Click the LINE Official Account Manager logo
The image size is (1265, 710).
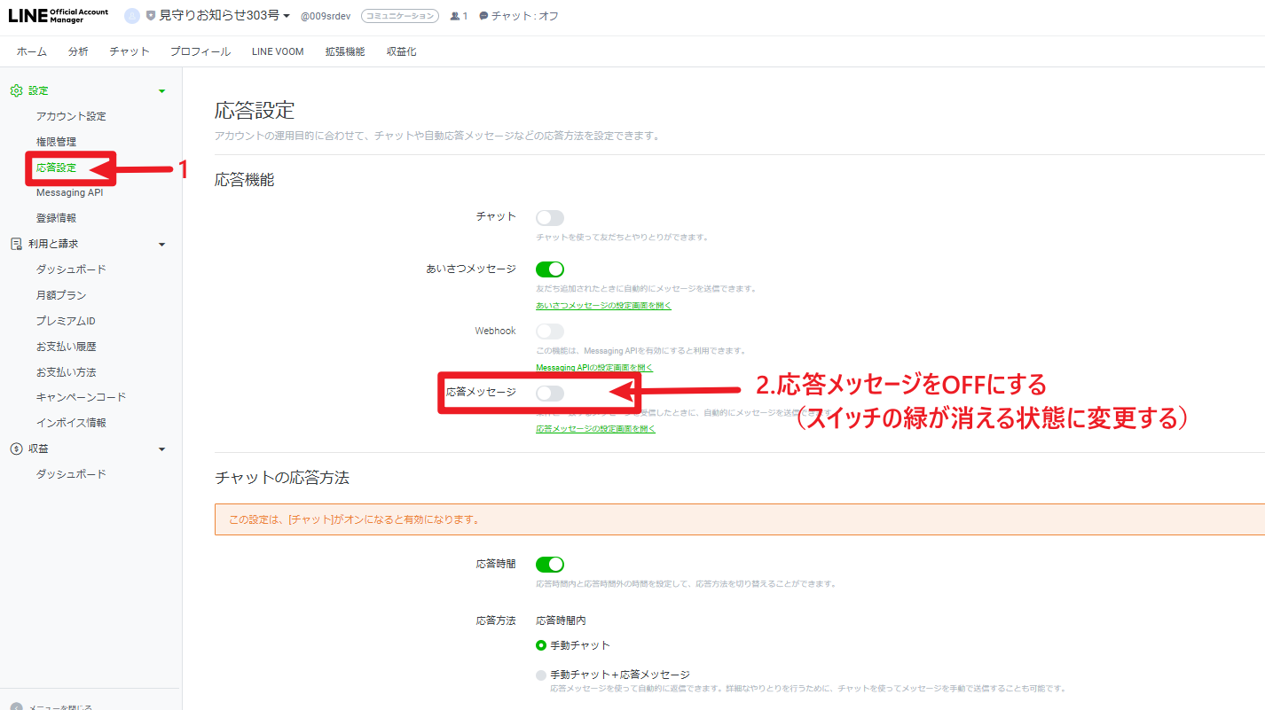[x=58, y=16]
